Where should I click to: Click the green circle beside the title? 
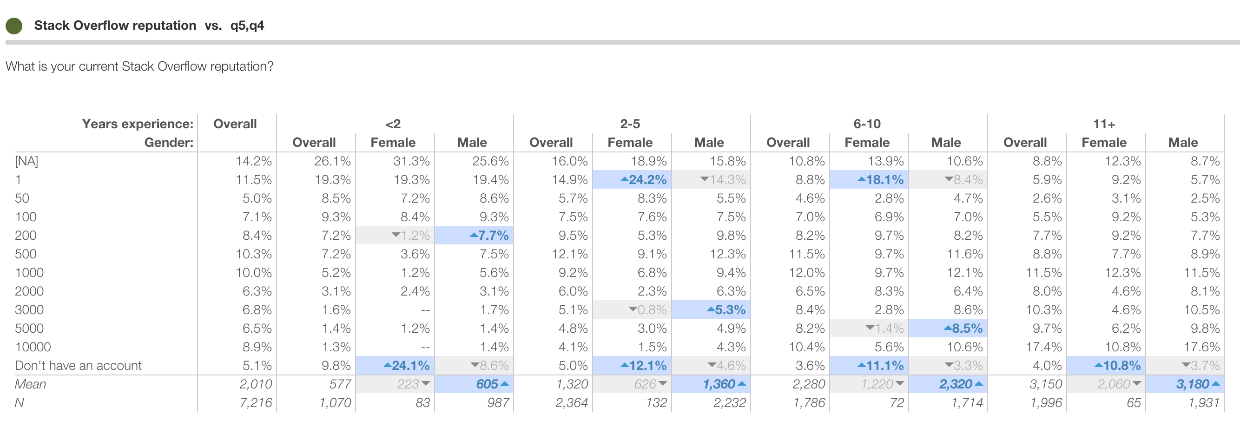(x=14, y=26)
